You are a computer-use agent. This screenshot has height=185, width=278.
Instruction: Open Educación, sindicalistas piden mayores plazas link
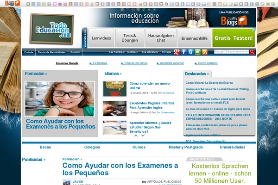[x=216, y=127]
